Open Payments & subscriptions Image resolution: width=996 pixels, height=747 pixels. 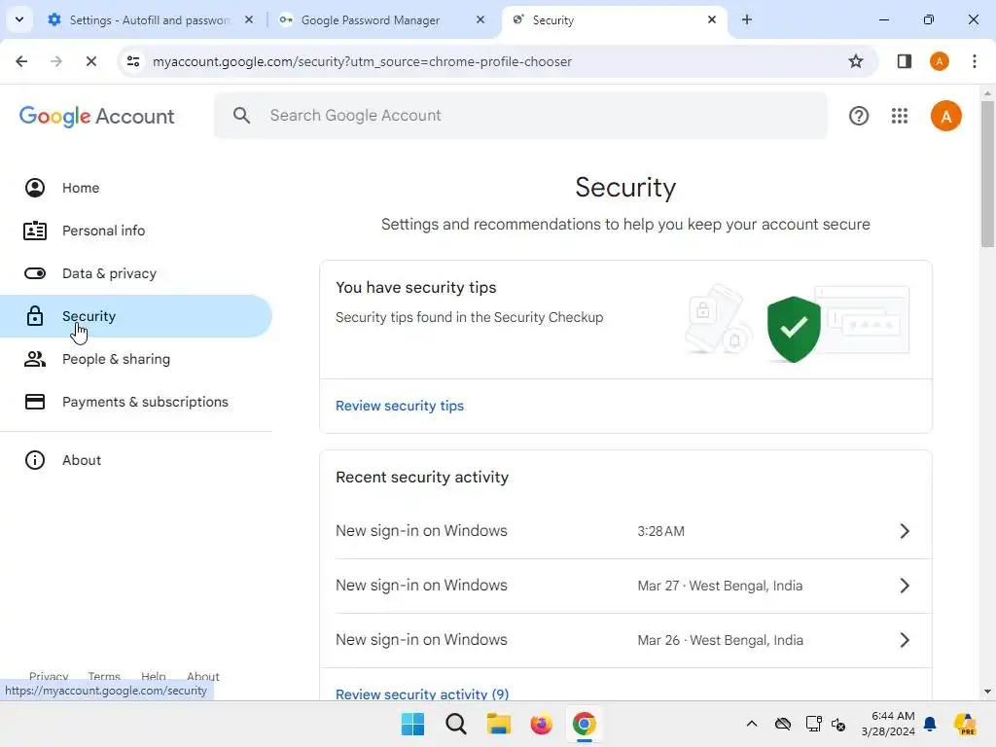click(136, 402)
